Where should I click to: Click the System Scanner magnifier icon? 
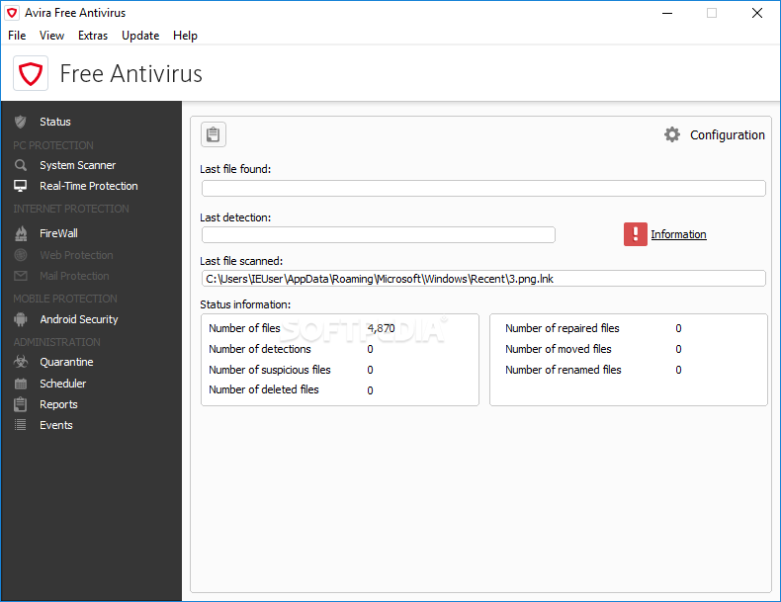(21, 165)
